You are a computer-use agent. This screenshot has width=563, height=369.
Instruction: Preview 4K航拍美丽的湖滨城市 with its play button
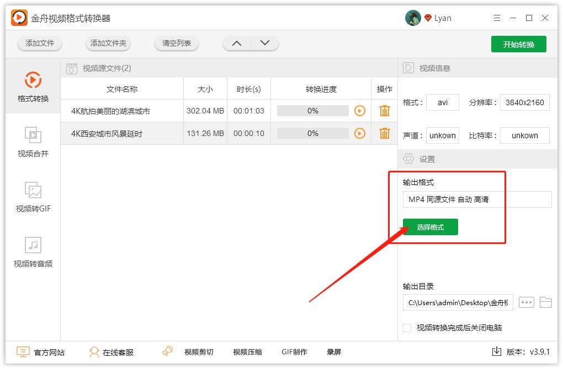click(360, 111)
